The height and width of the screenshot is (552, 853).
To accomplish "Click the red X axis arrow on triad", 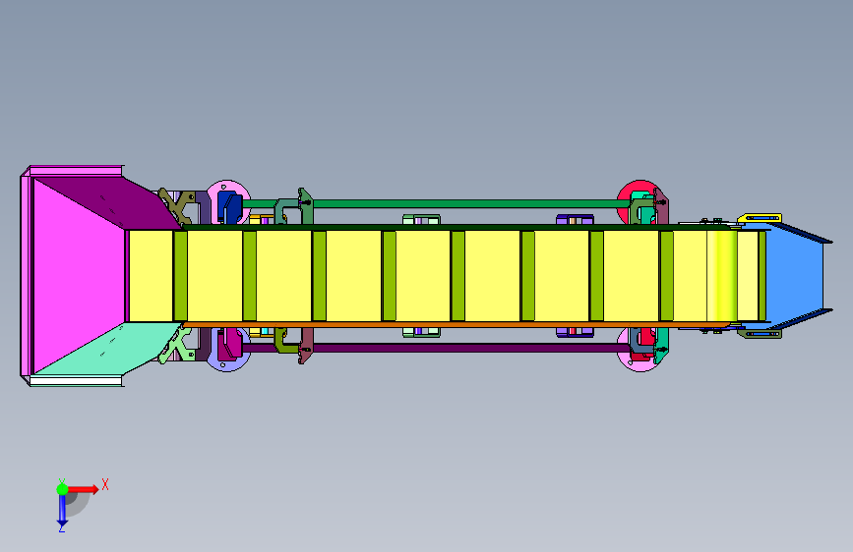I will point(84,489).
